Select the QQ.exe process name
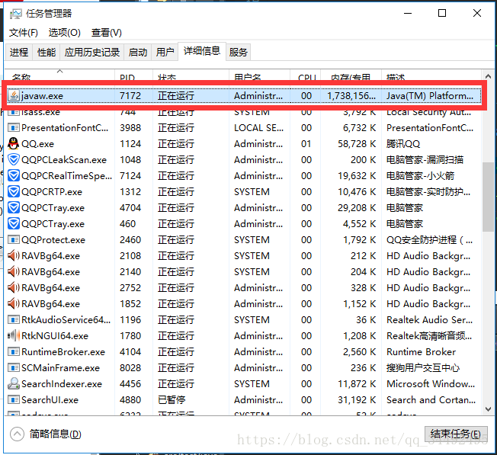The image size is (497, 455). (x=37, y=144)
